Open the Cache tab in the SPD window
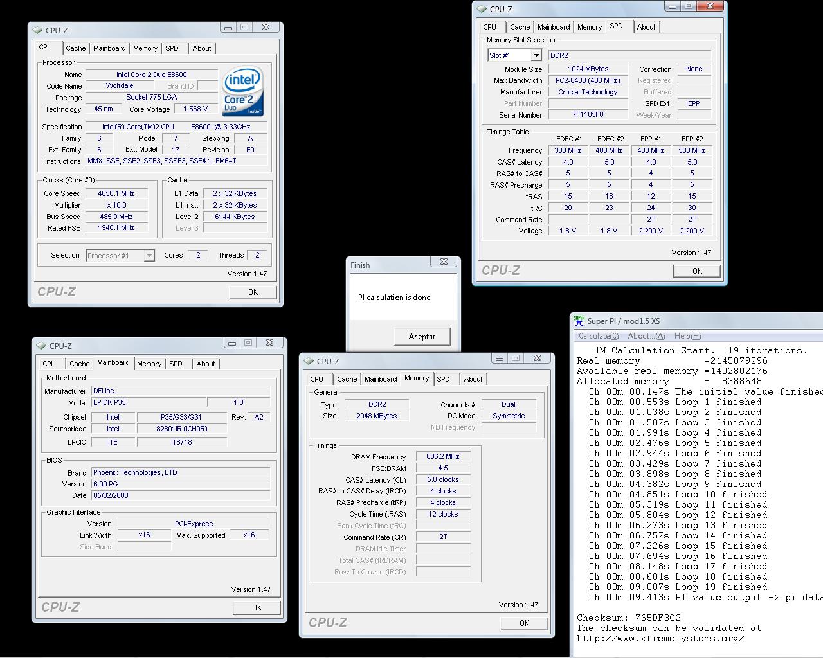 click(x=520, y=27)
